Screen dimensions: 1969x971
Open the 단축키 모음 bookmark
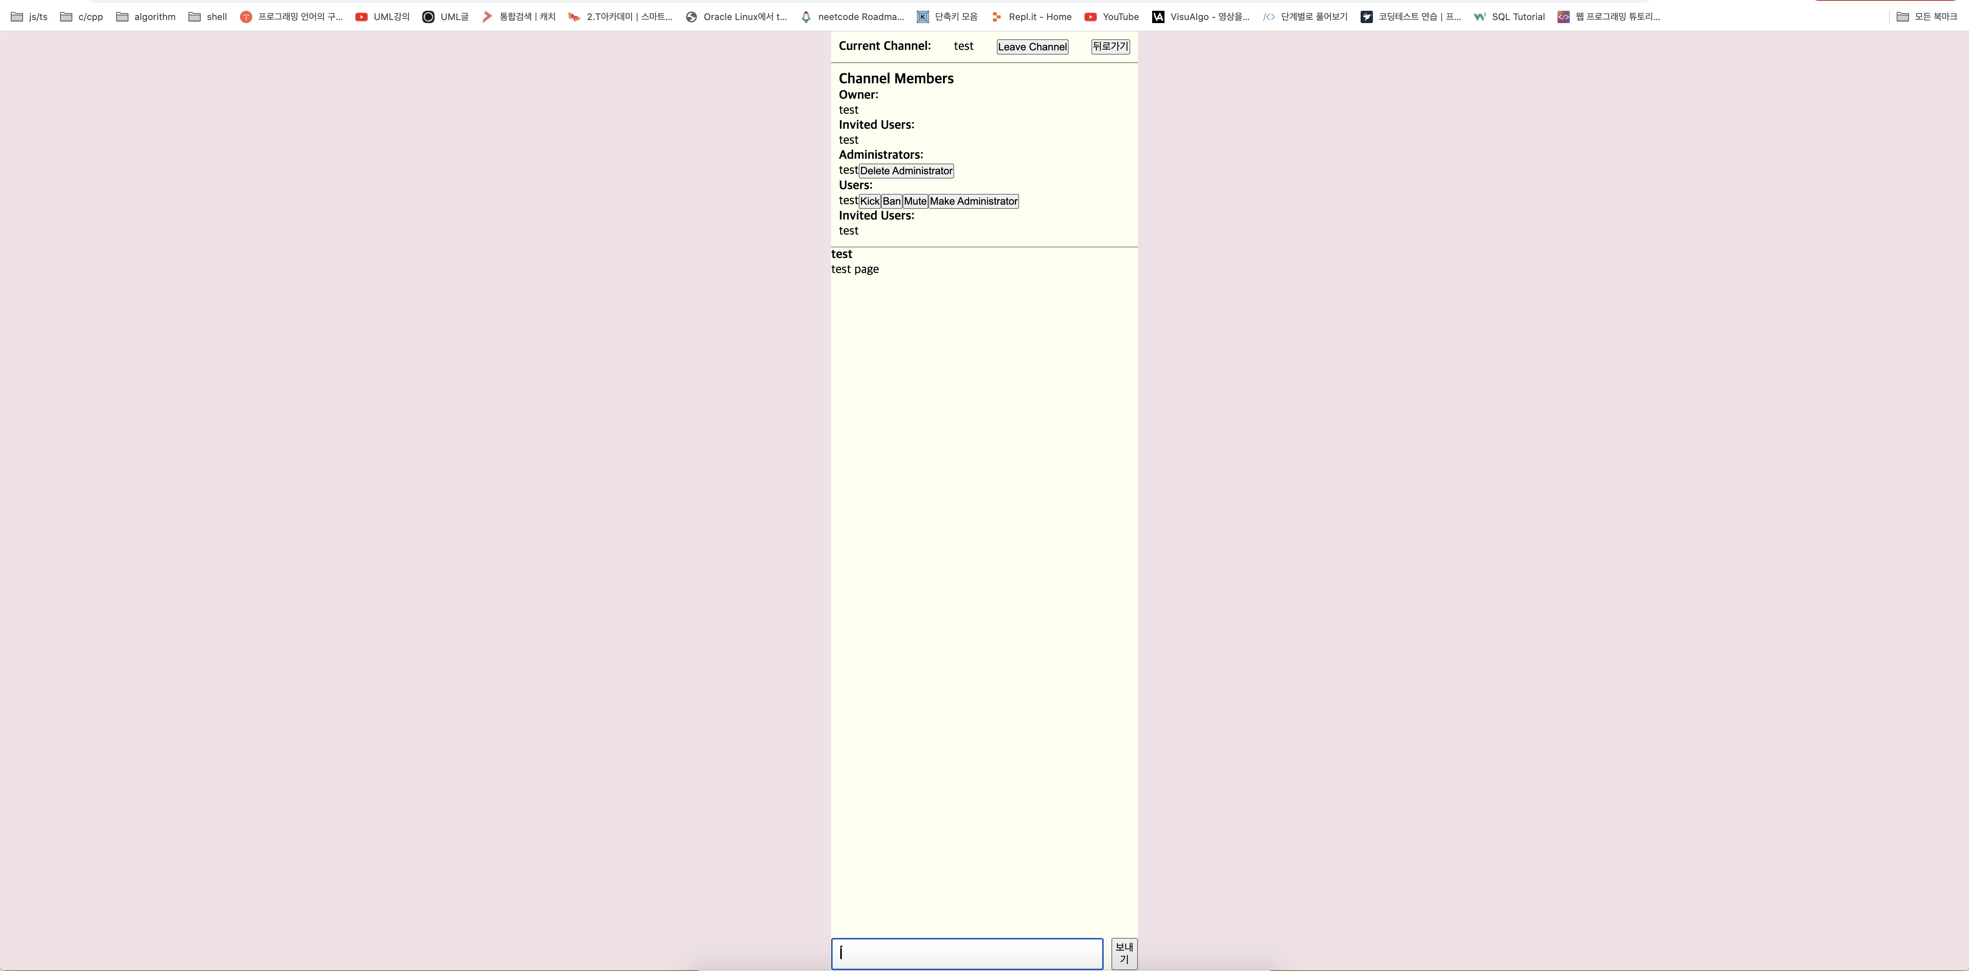[x=947, y=16]
